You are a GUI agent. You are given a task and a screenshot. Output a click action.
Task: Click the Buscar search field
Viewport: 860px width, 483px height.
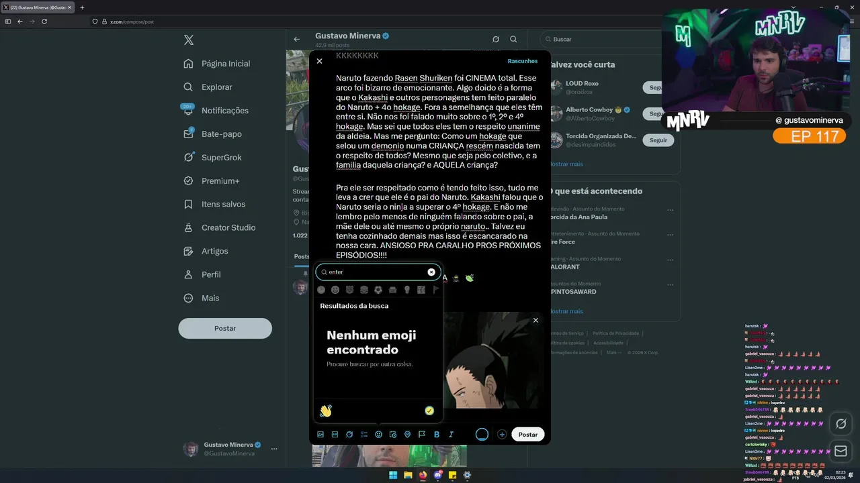605,39
